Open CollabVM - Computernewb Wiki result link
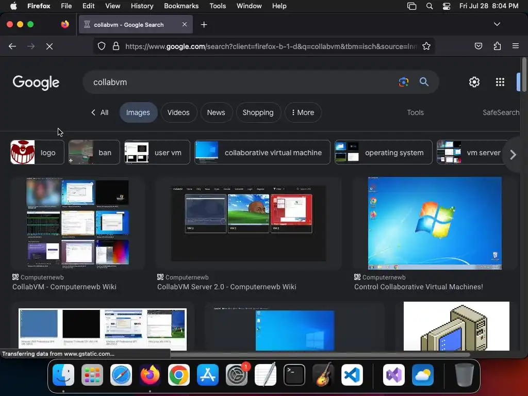528x396 pixels. click(x=64, y=287)
